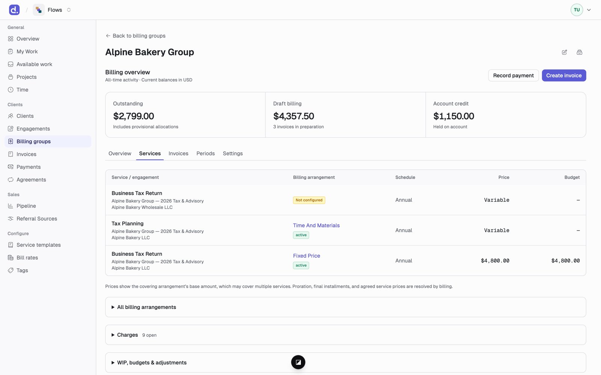Click the edit pencil icon for Alpine Bakery Group
The height and width of the screenshot is (375, 601).
click(x=564, y=52)
